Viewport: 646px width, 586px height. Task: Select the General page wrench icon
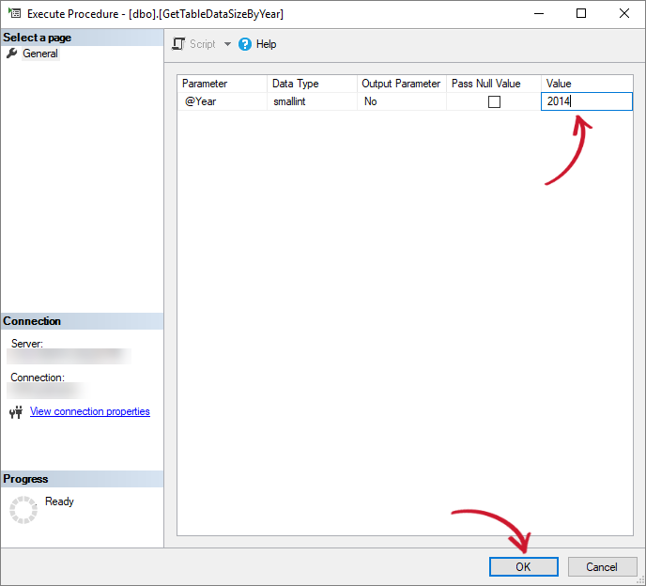(12, 54)
